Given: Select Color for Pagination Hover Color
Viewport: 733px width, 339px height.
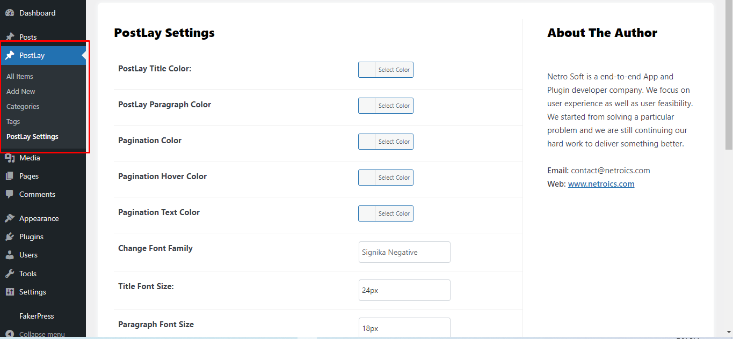Looking at the screenshot, I should (x=386, y=178).
